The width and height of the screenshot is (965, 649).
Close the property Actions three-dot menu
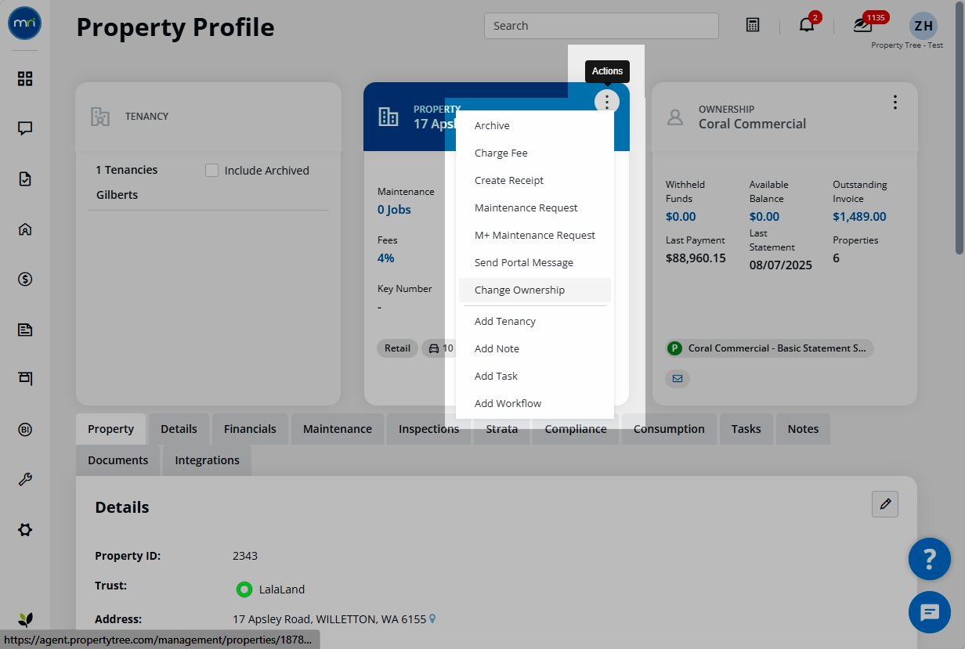tap(606, 102)
